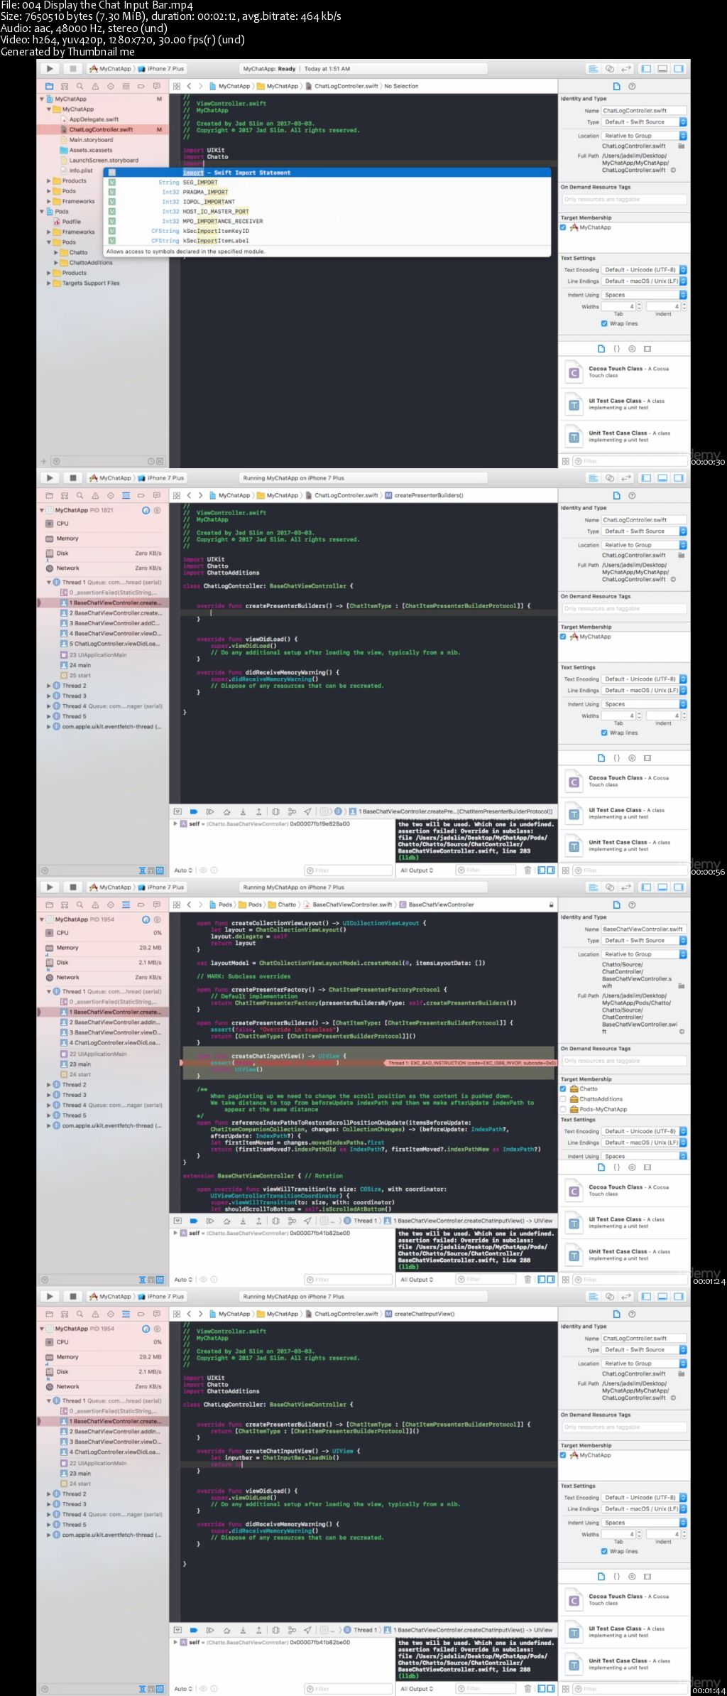In the 00:00:30 frame, choose the kSecImportItemKeyID completion
This screenshot has width=727, height=1696.
327,231
